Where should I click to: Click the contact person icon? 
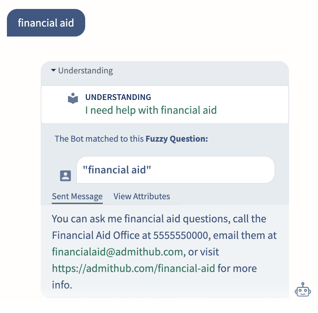pos(66,175)
